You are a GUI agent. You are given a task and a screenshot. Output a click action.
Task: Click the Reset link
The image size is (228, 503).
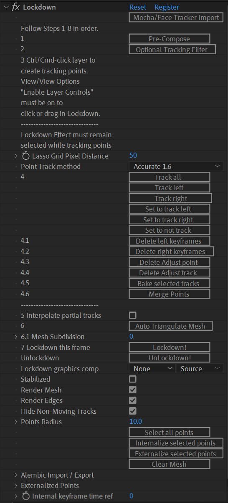pyautogui.click(x=138, y=7)
